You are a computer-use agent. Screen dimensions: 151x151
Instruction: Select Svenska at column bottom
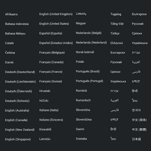(x=81, y=139)
